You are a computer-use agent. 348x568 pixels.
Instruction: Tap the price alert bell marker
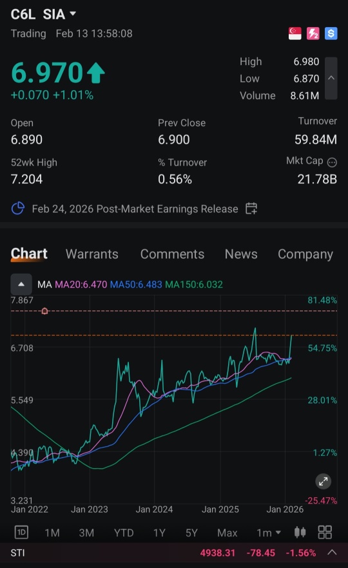pyautogui.click(x=44, y=311)
